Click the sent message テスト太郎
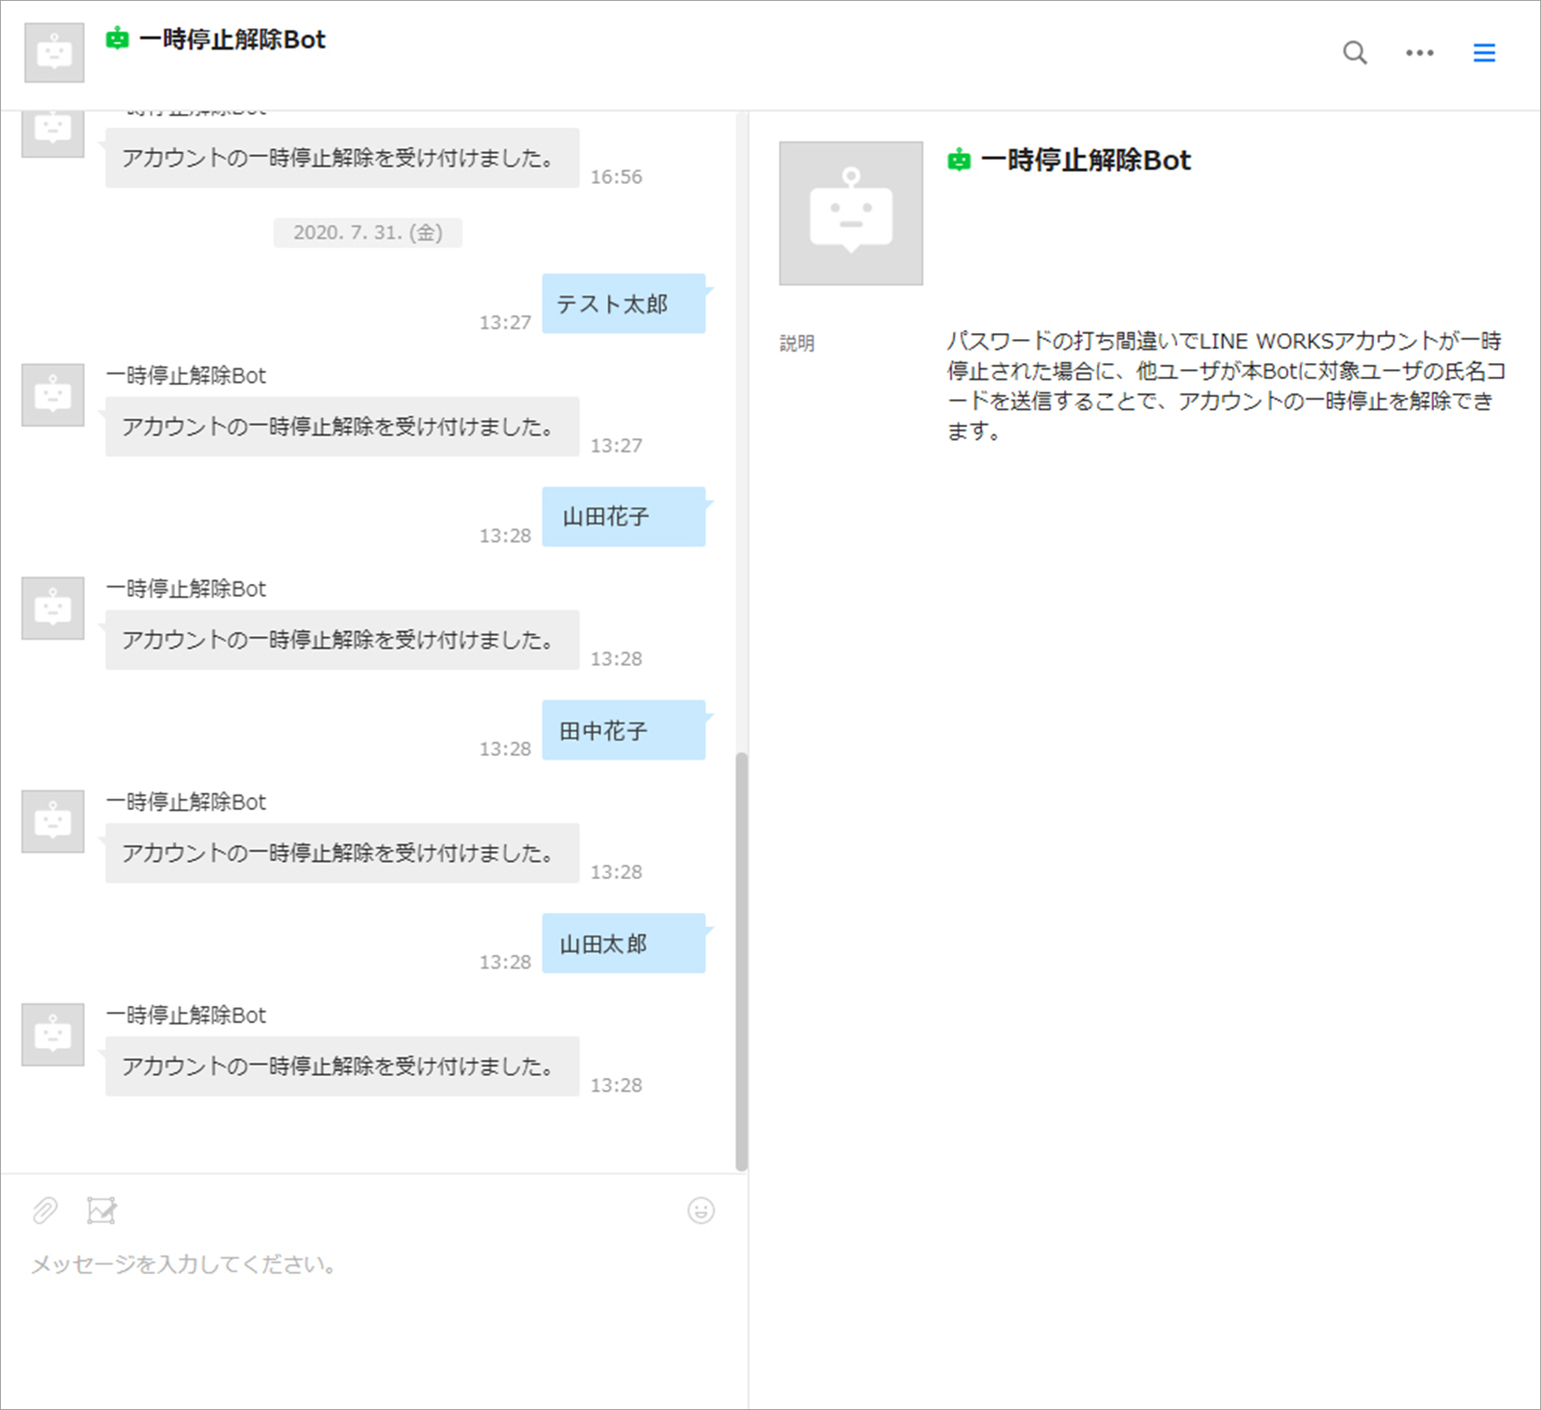This screenshot has height=1410, width=1541. point(623,304)
